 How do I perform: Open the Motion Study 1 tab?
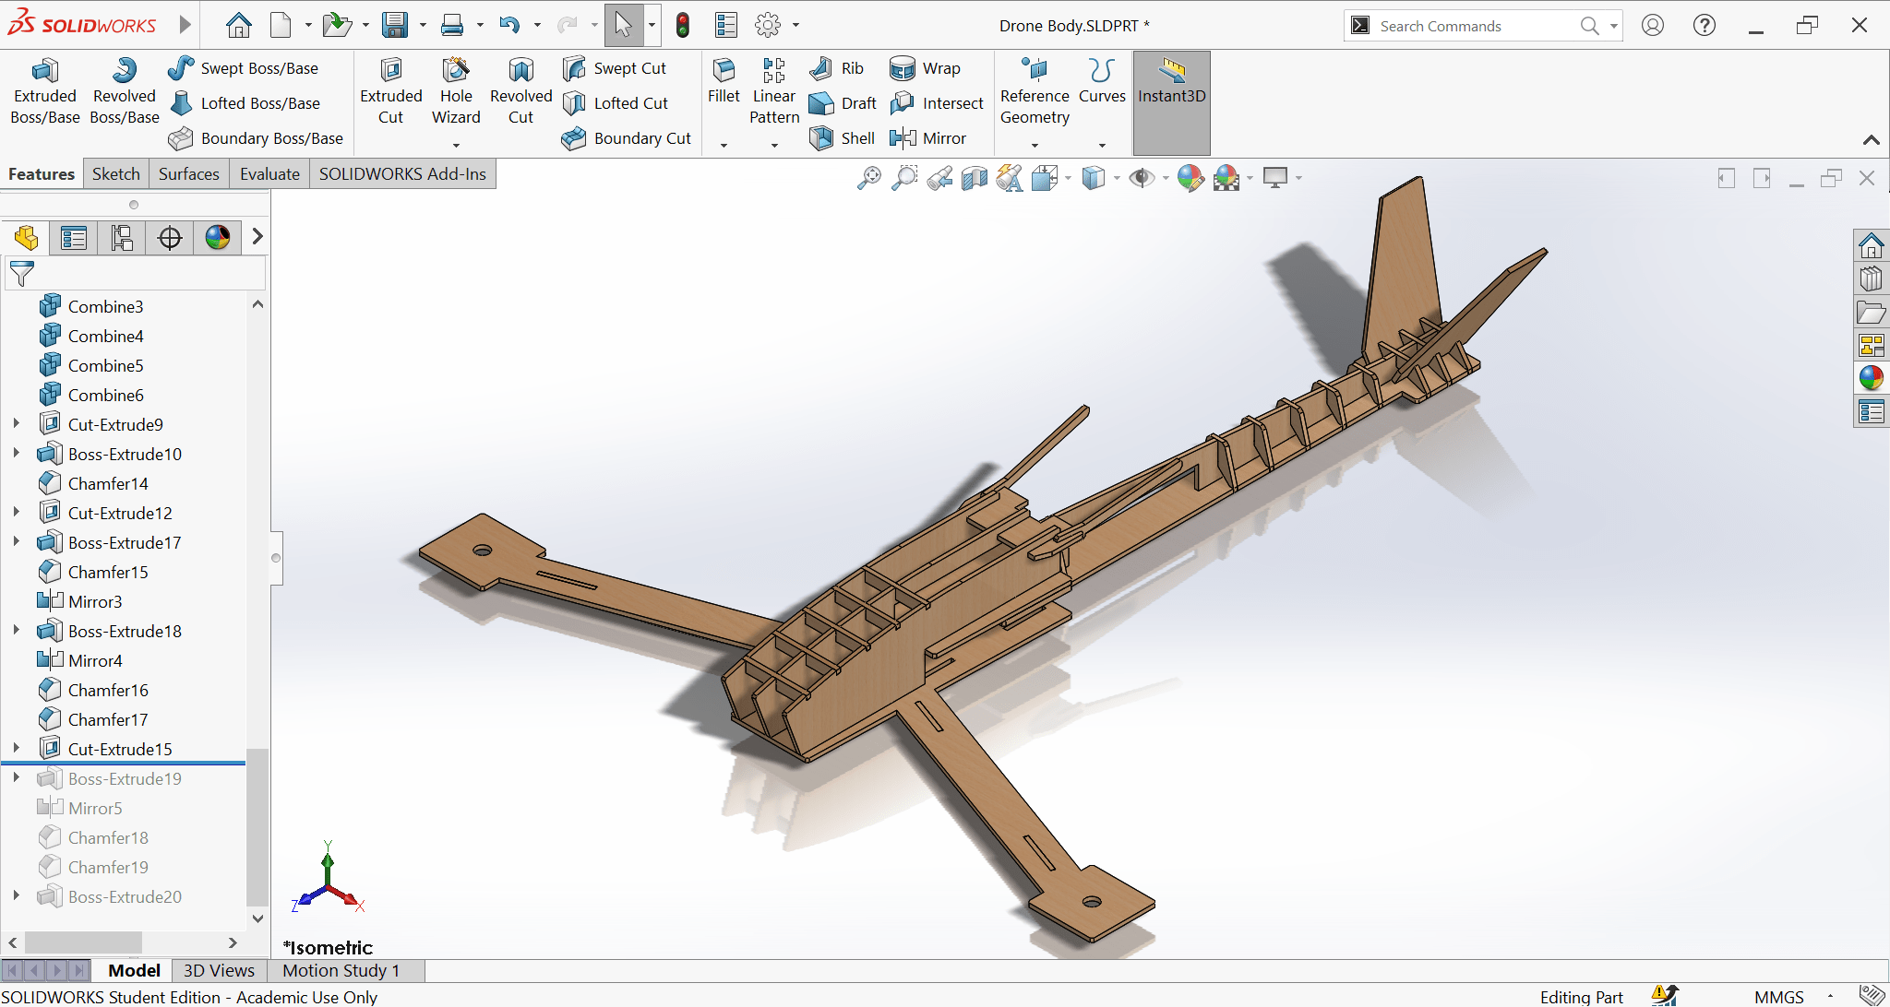click(341, 970)
